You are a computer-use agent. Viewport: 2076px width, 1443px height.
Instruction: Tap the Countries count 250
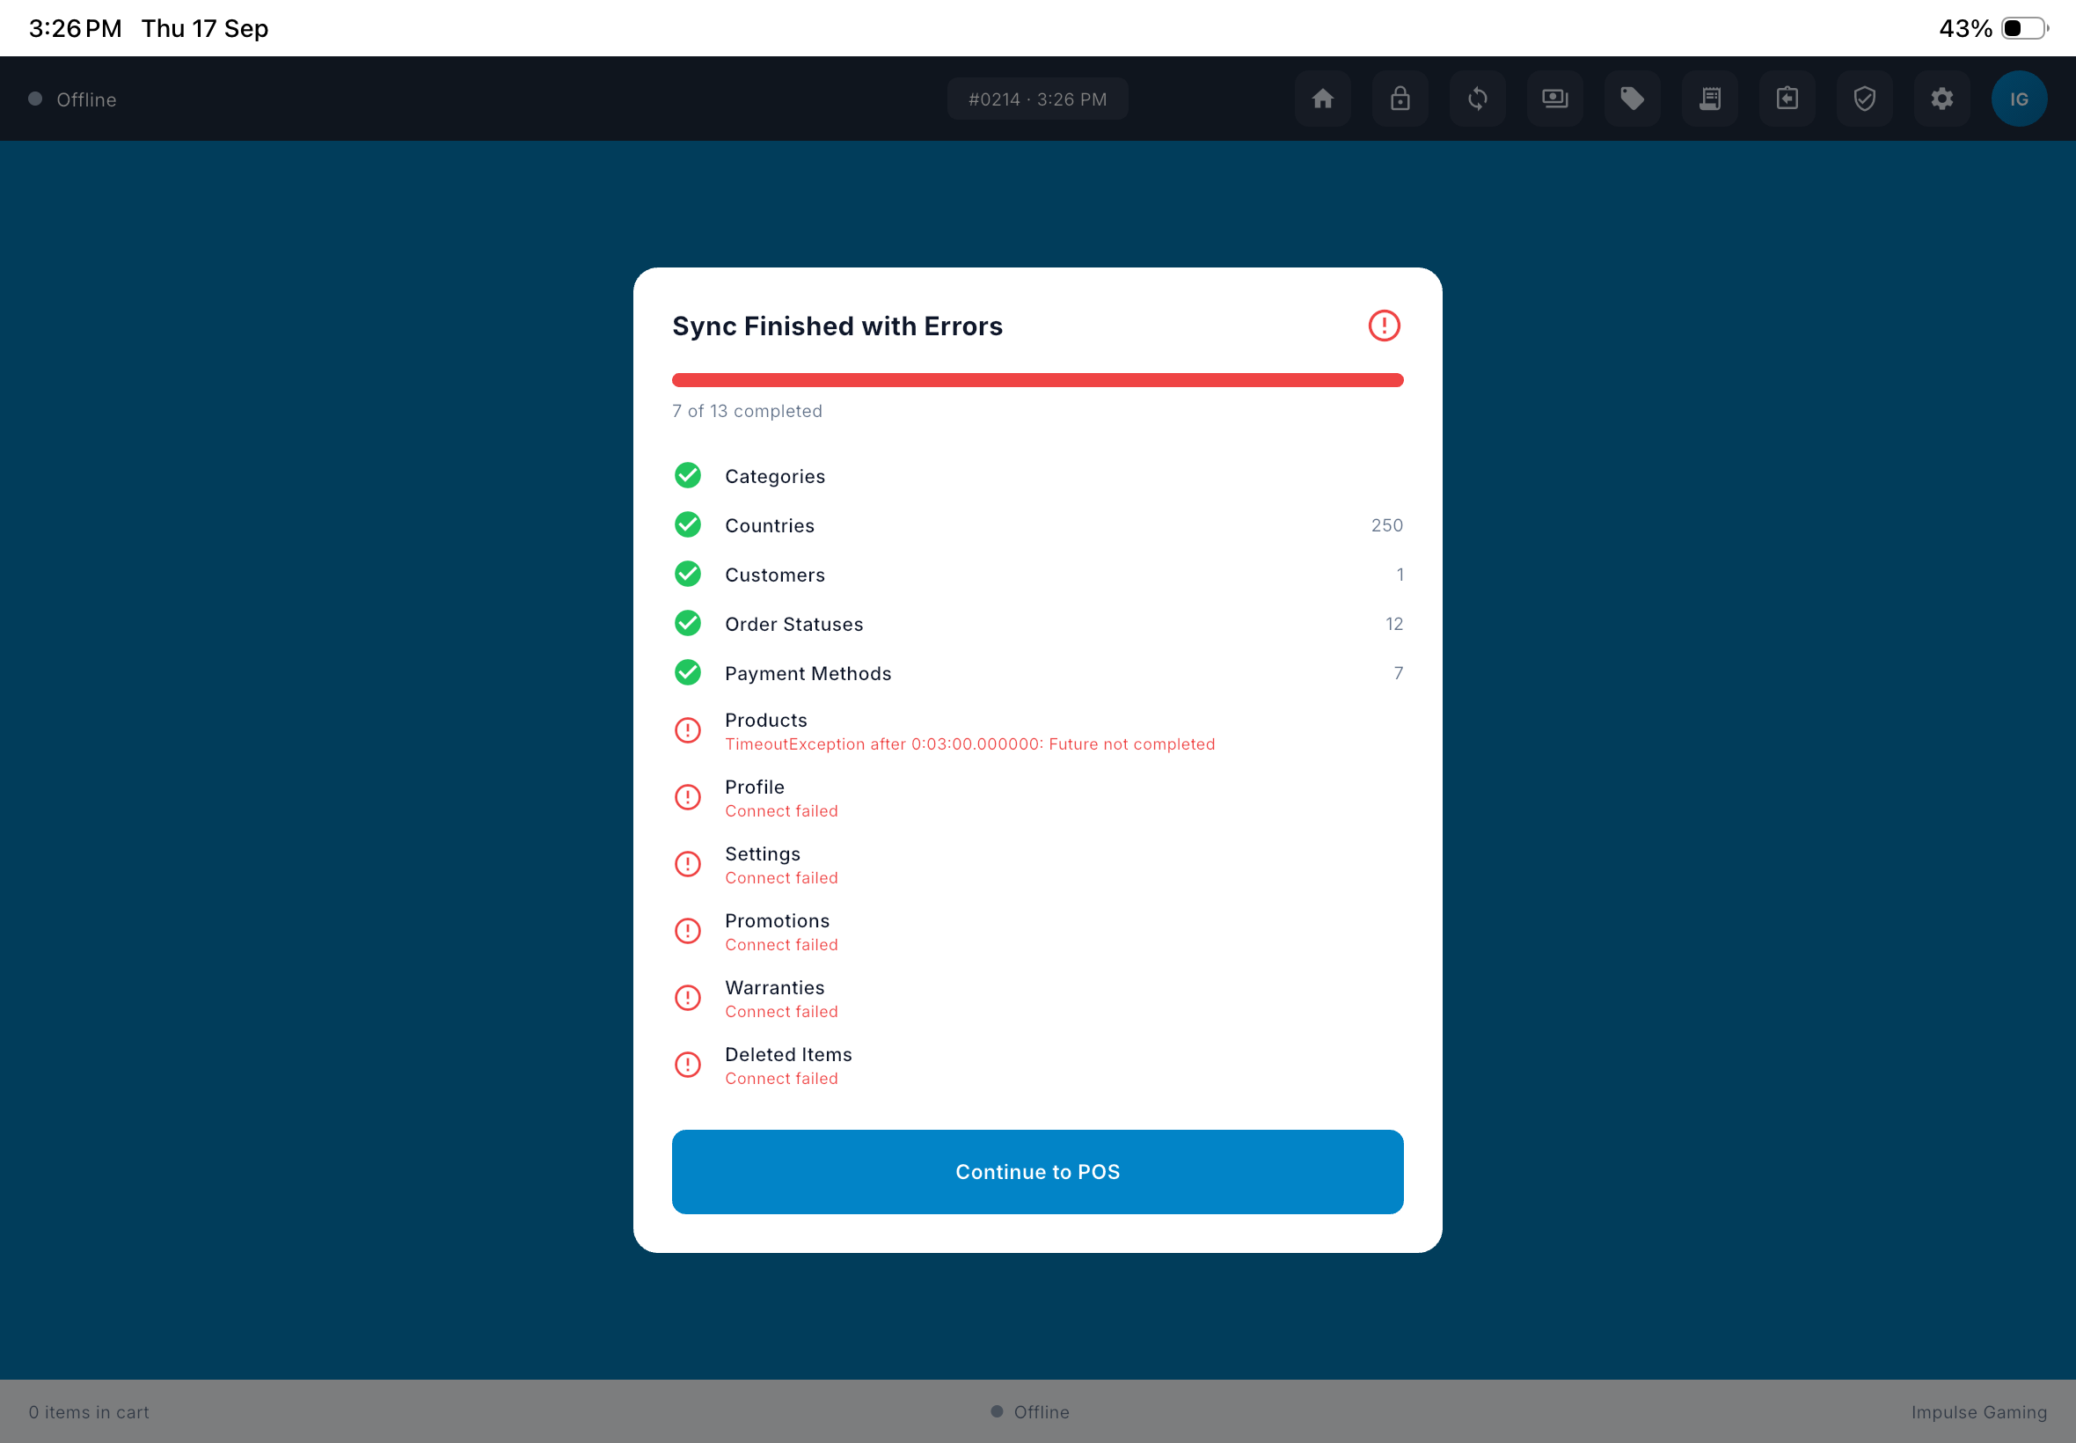coord(1386,525)
